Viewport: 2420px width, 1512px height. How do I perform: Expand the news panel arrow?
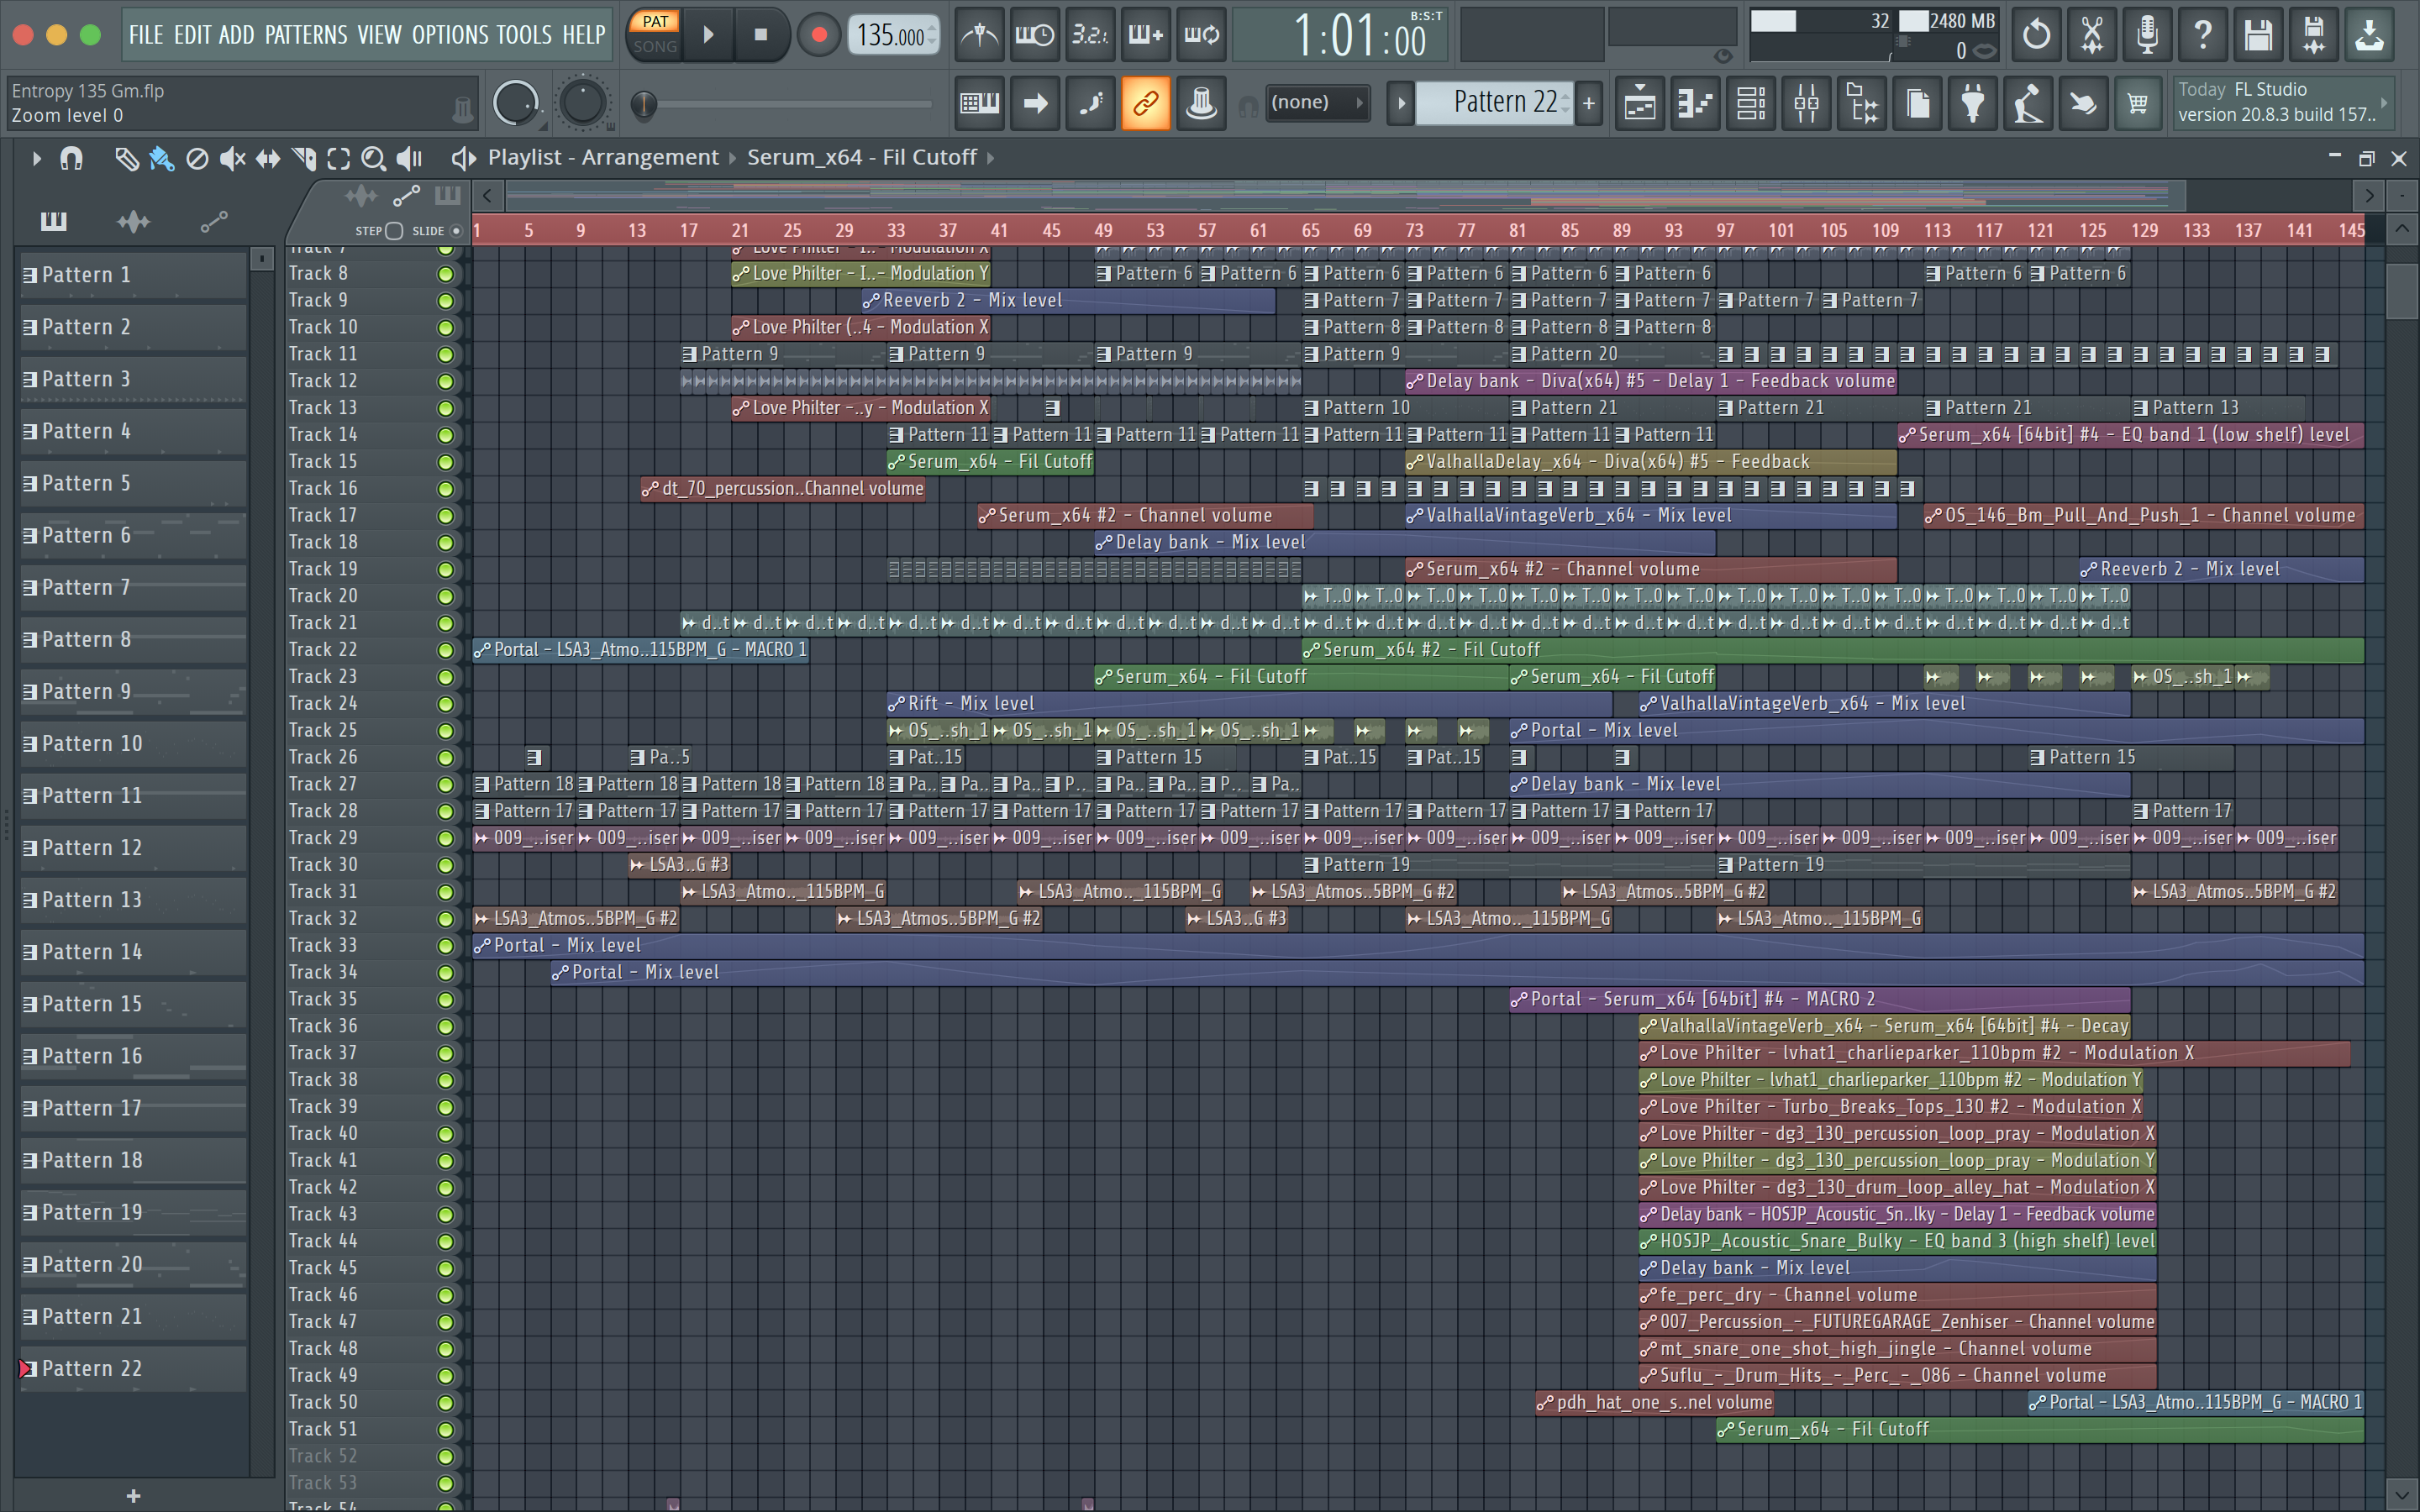point(2384,102)
